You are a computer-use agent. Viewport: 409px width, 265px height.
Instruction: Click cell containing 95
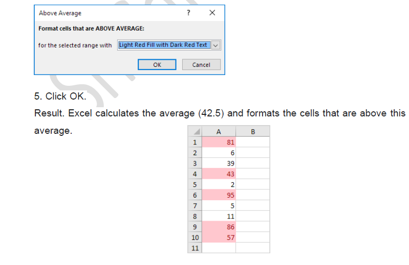point(219,195)
